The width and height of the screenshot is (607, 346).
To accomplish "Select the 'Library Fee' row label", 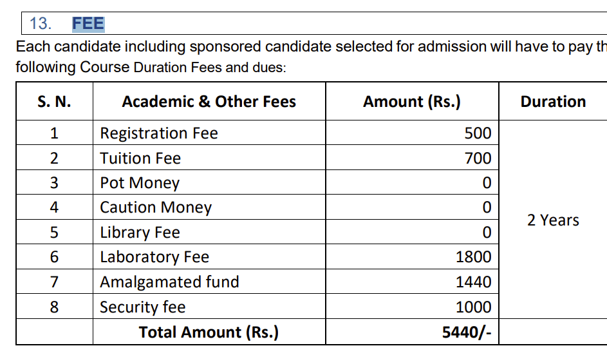I will (x=140, y=233).
